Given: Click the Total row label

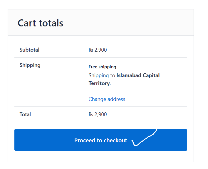Looking at the screenshot, I should (x=25, y=114).
